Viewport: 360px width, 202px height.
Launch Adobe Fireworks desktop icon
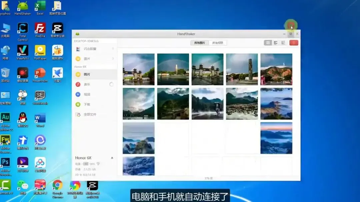pos(6,144)
